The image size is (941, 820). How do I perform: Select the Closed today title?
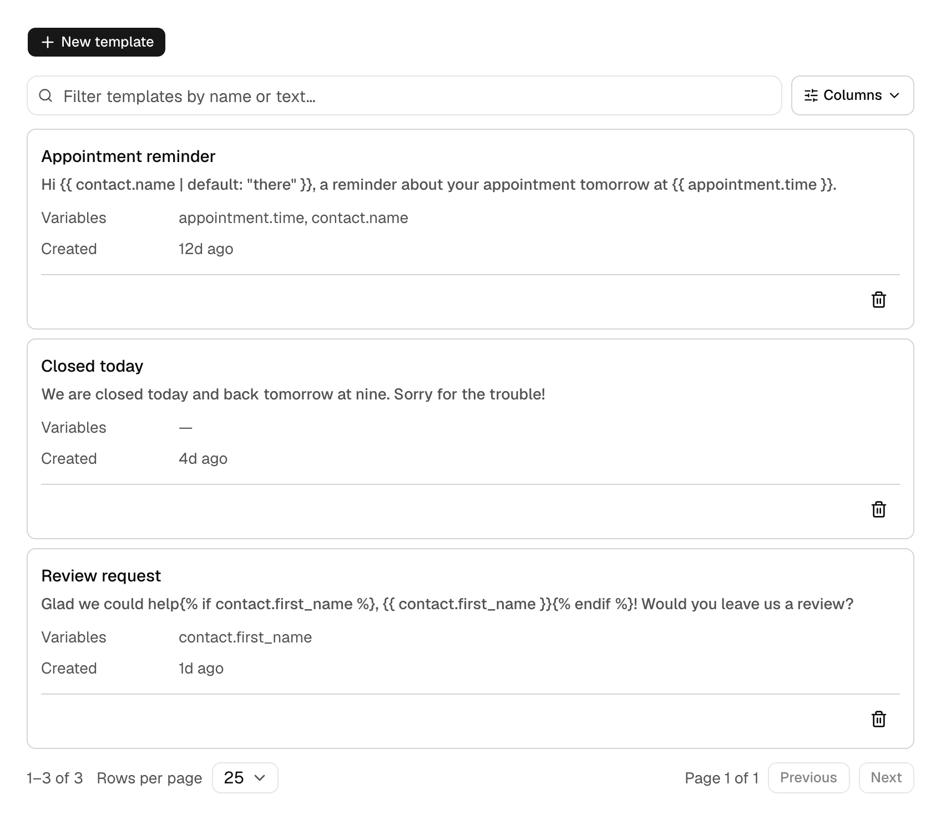click(x=92, y=366)
